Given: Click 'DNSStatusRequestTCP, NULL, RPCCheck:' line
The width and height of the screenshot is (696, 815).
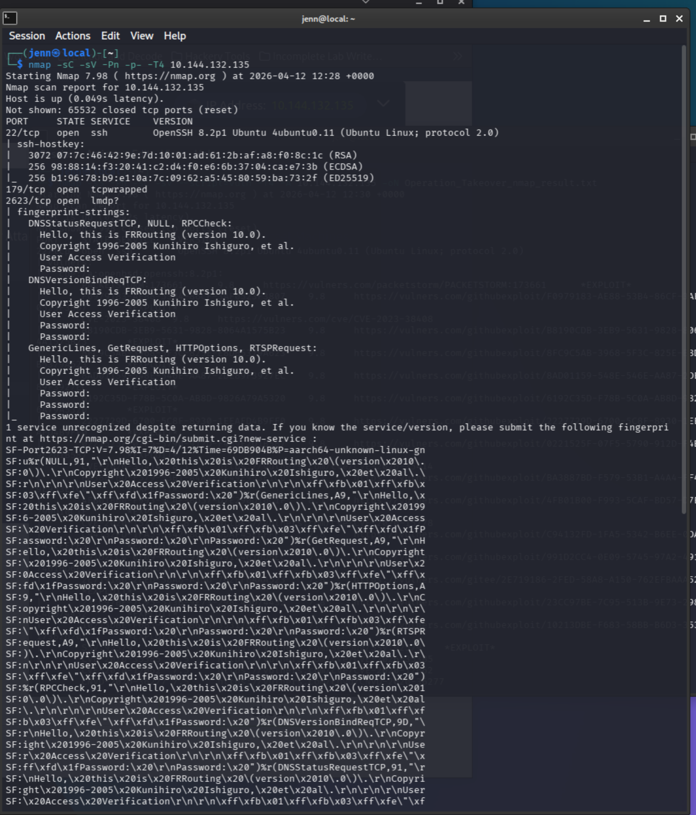Looking at the screenshot, I should [130, 223].
